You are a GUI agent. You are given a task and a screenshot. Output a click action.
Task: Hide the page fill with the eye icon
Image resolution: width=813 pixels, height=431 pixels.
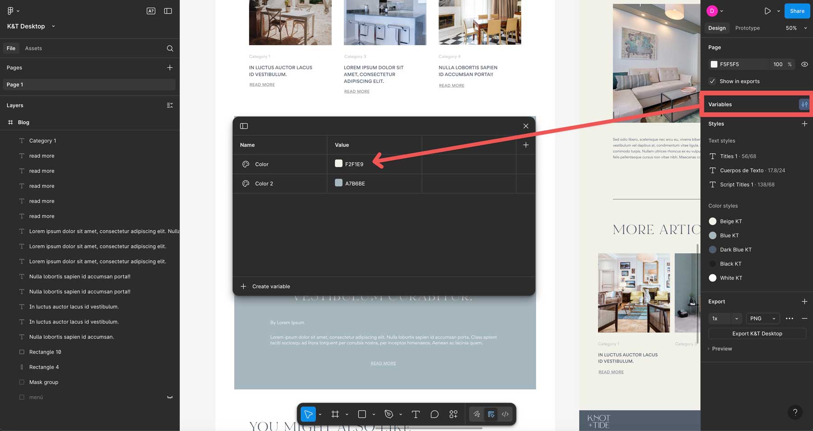805,64
